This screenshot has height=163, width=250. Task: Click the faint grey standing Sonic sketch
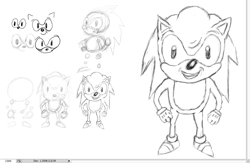[54, 100]
